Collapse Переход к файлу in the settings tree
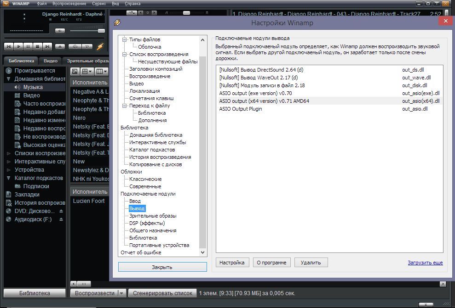Viewport: 455px width, 308px height. (x=125, y=106)
